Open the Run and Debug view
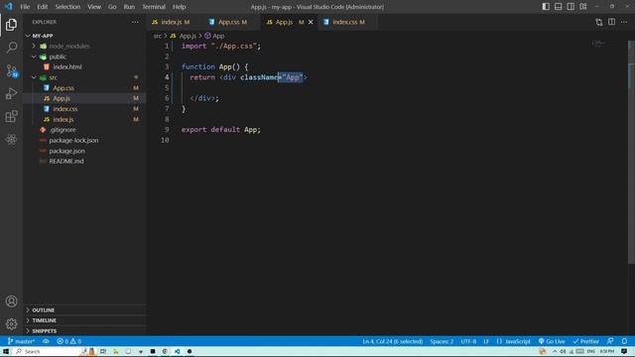The image size is (635, 357). (11, 93)
